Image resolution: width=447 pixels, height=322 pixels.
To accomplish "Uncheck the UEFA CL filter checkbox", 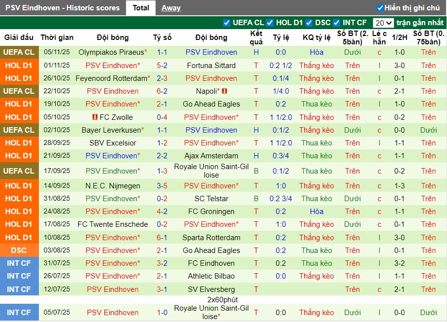I will point(226,23).
